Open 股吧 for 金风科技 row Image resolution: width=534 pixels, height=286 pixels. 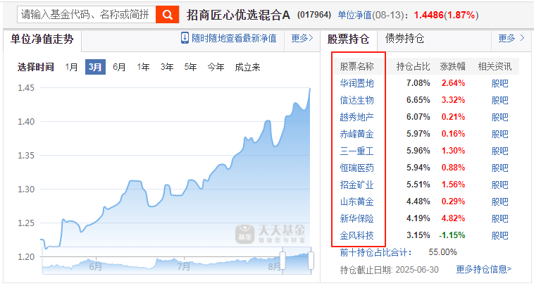[499, 235]
